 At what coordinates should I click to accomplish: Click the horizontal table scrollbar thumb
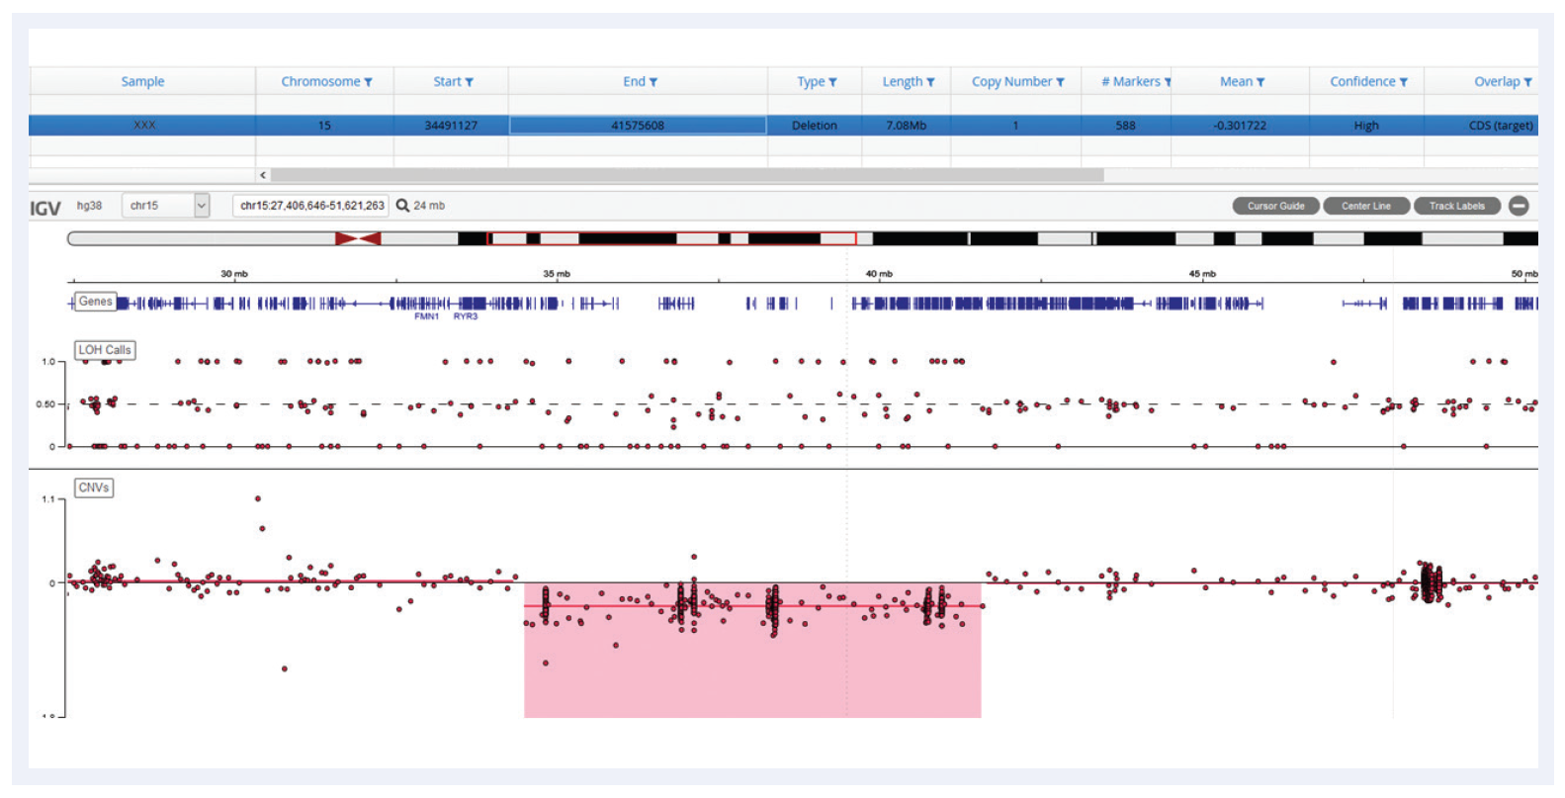pyautogui.click(x=687, y=175)
